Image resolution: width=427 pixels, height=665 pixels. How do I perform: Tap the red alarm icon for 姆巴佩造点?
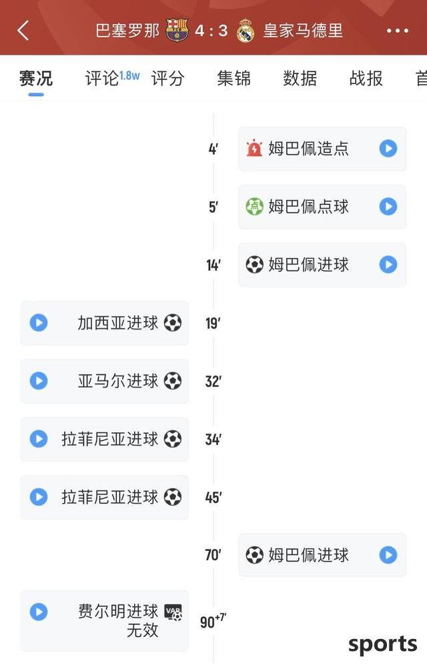coord(254,149)
